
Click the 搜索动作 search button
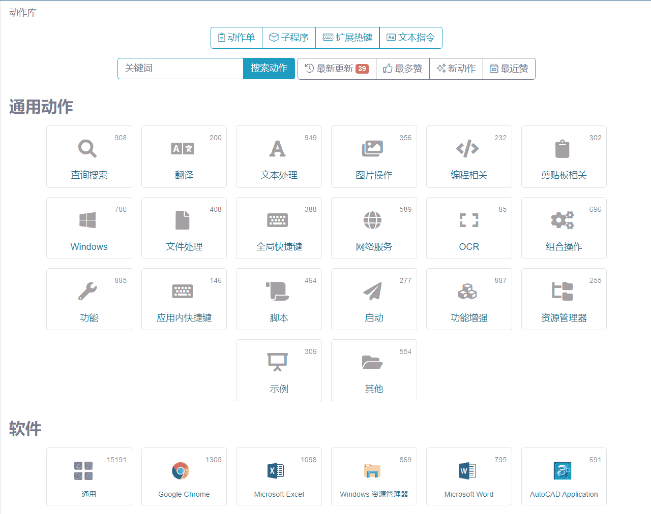click(269, 69)
